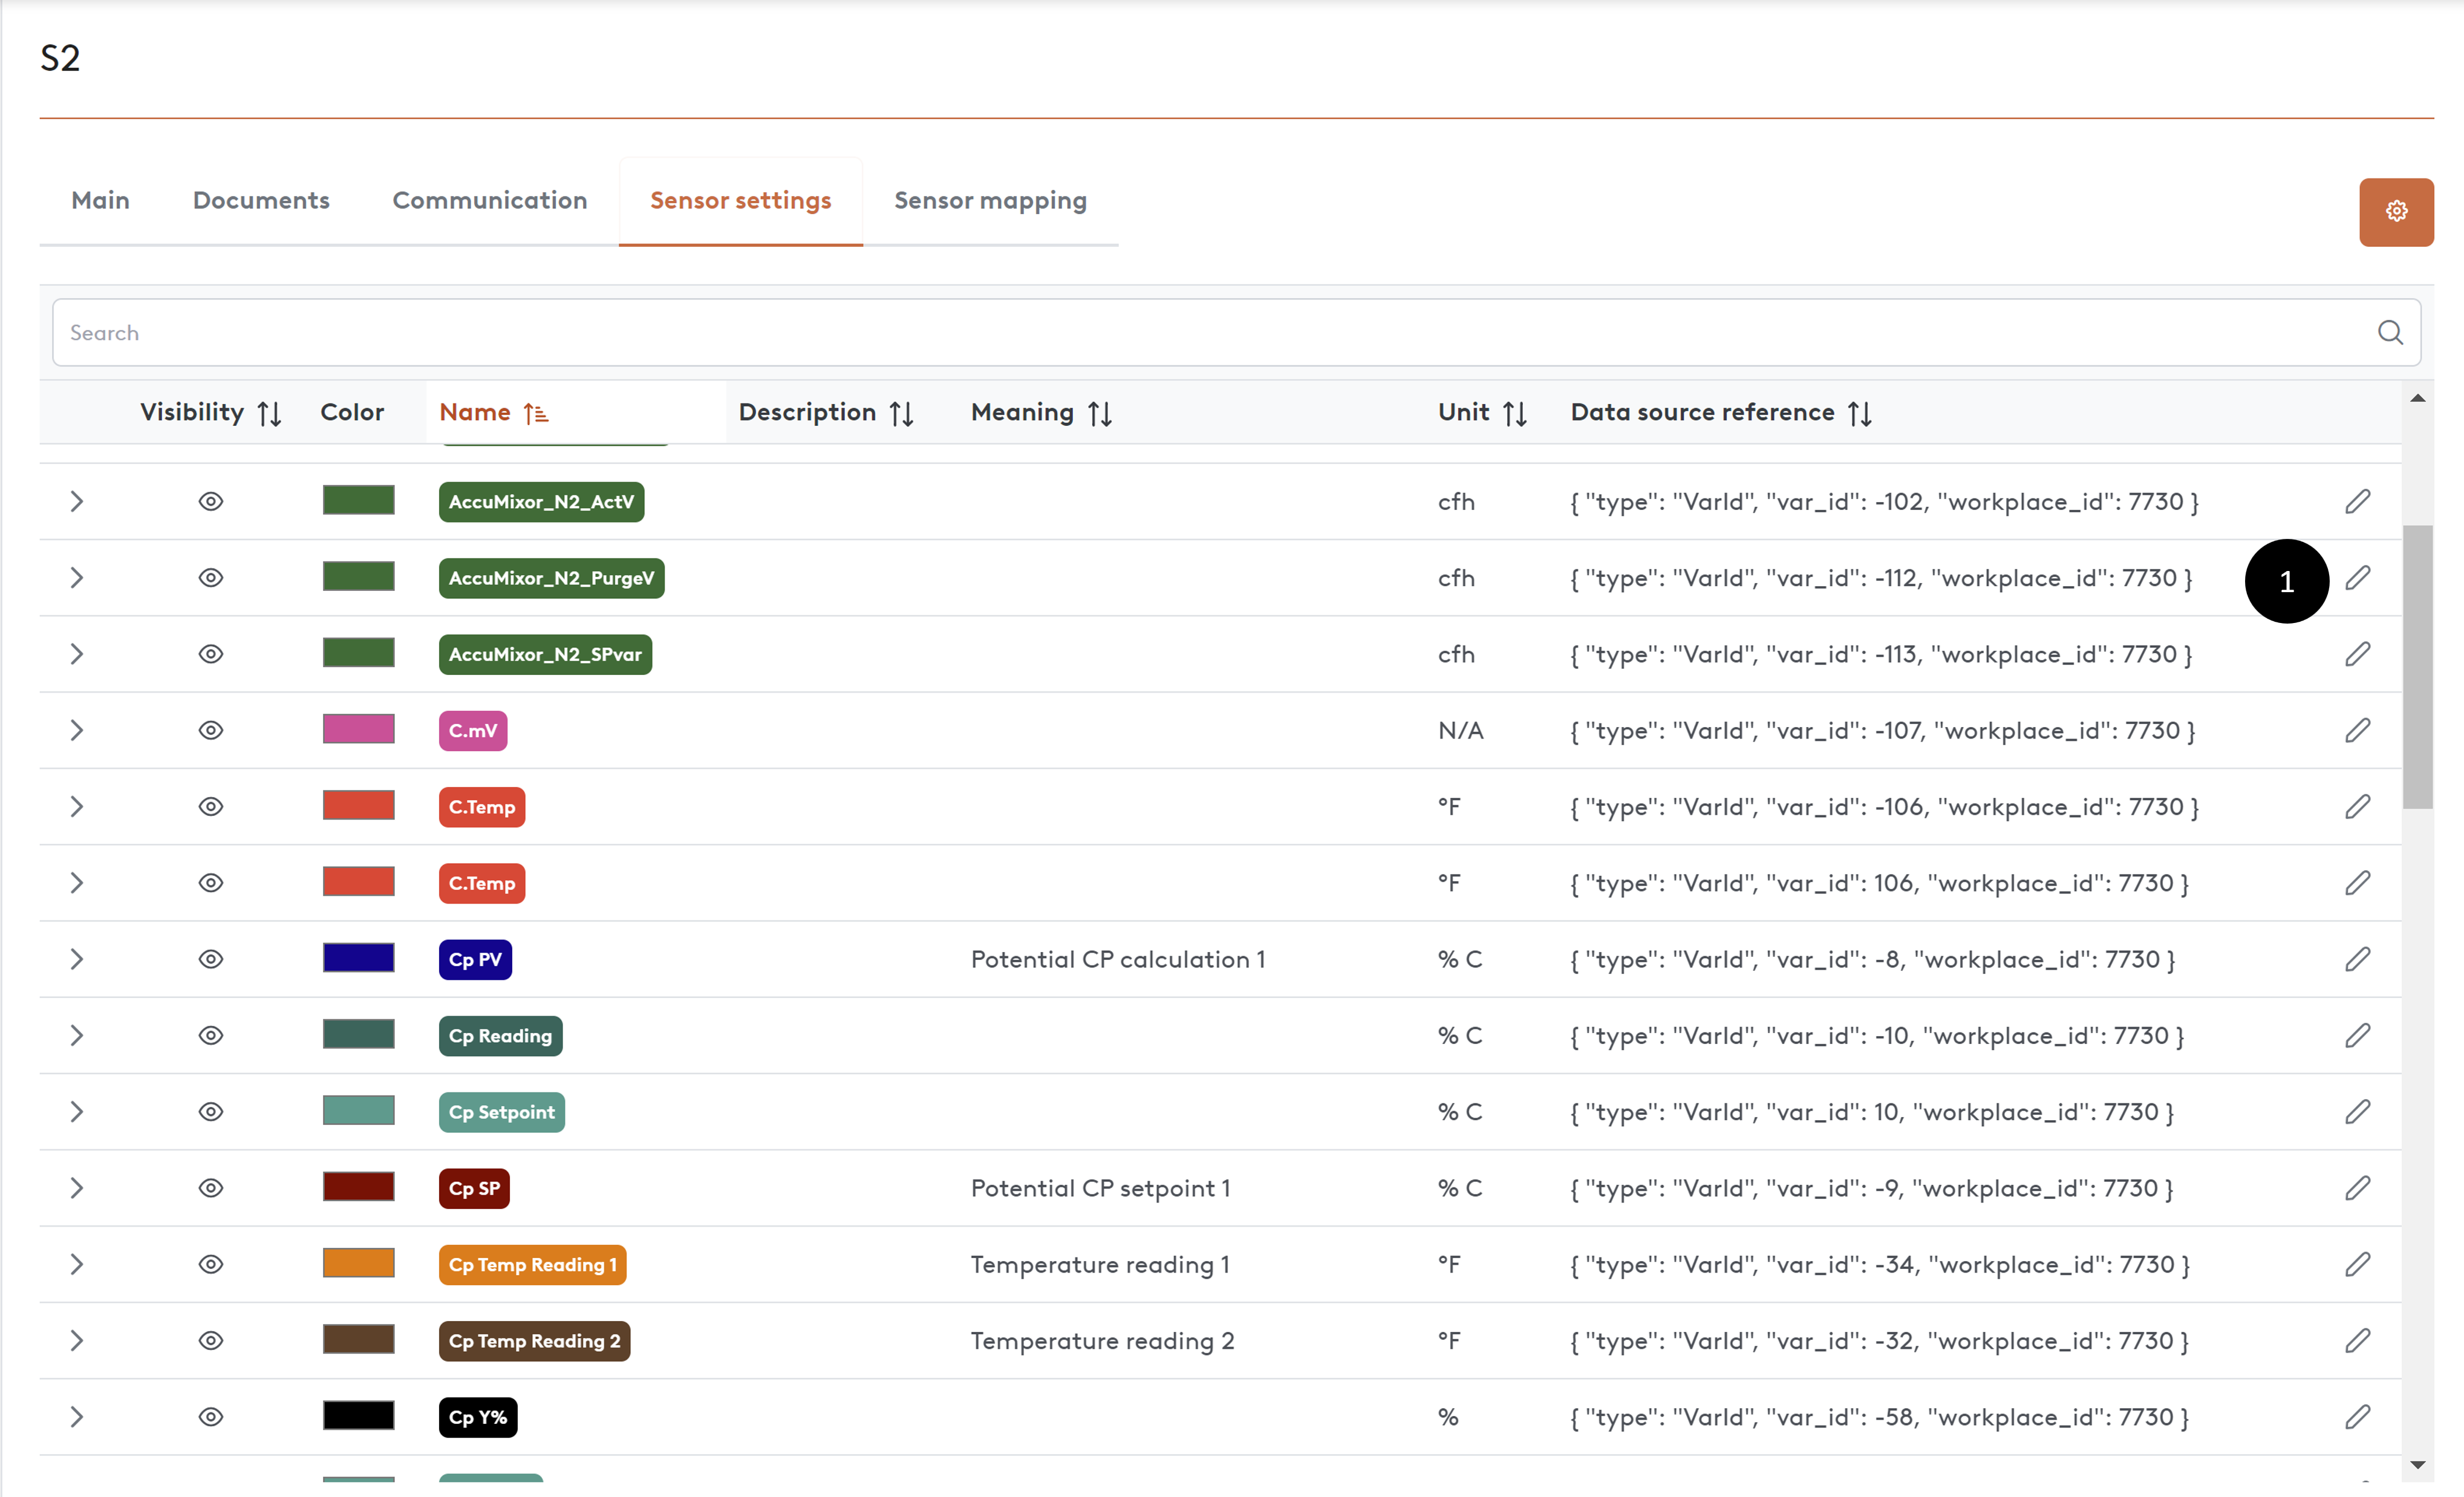Edit the Cp PV sensor entry
The image size is (2464, 1497).
tap(2357, 960)
